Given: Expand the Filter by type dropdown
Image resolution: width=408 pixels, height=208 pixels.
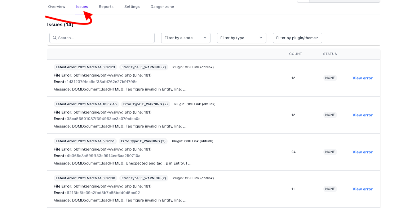Looking at the screenshot, I should coord(241,38).
